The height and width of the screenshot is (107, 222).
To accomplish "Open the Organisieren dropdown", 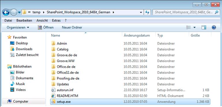I will (18, 27).
